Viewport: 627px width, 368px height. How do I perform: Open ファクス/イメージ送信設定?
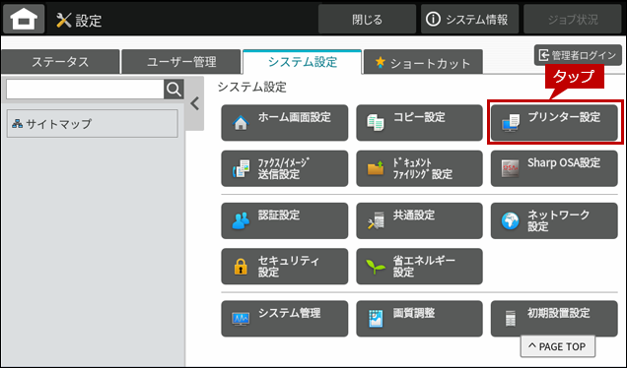tap(284, 168)
